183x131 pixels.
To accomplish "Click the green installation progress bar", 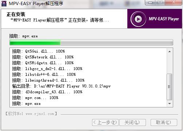I will (x=91, y=42).
